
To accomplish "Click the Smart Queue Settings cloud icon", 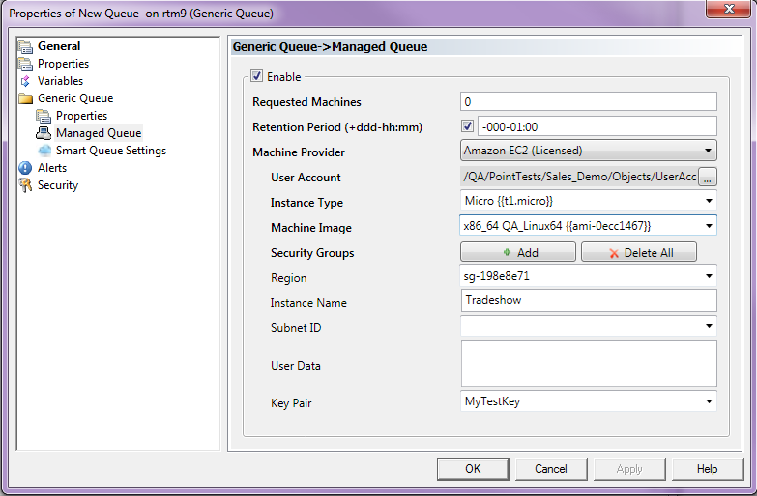I will (x=44, y=151).
